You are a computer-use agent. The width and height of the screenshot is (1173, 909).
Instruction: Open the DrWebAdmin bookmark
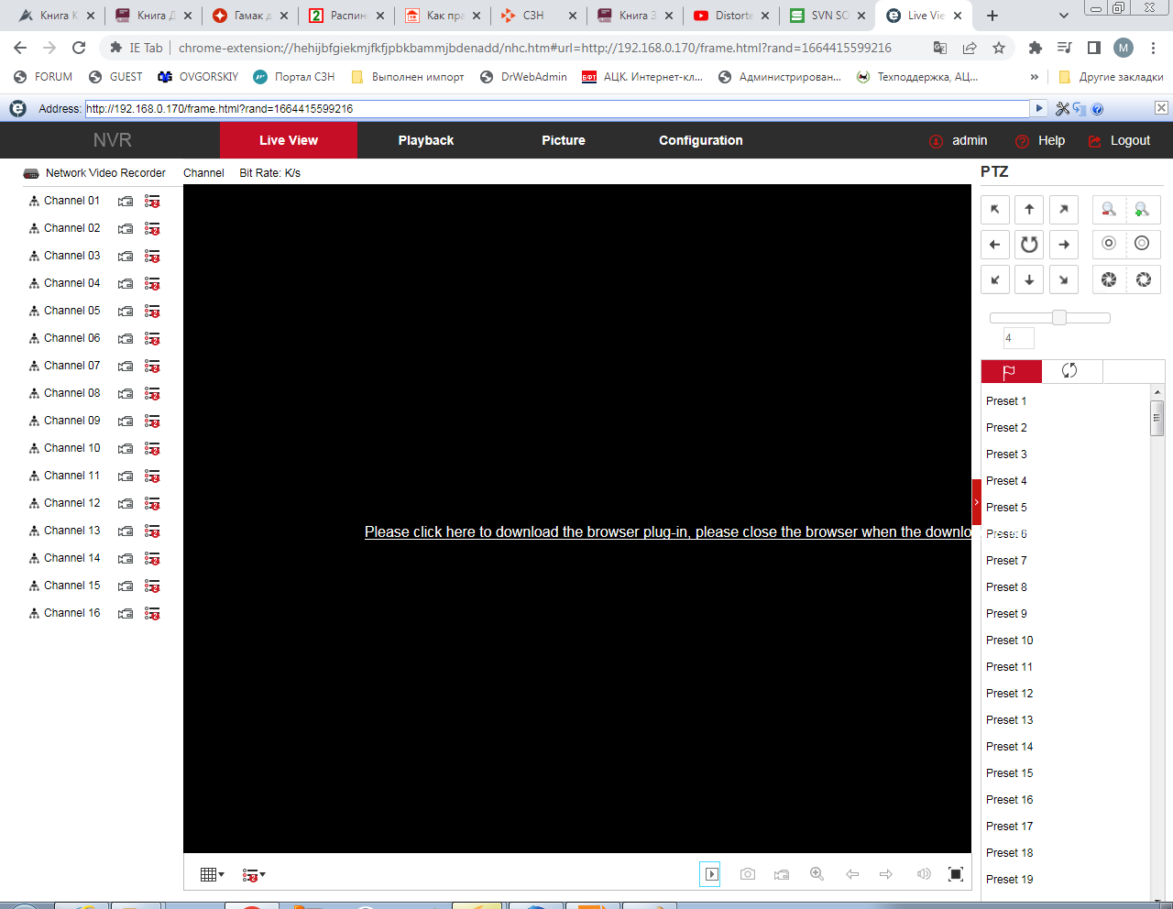523,77
